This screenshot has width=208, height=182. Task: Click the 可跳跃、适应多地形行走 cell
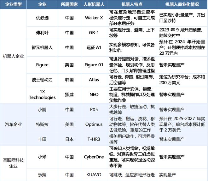pos(132,175)
